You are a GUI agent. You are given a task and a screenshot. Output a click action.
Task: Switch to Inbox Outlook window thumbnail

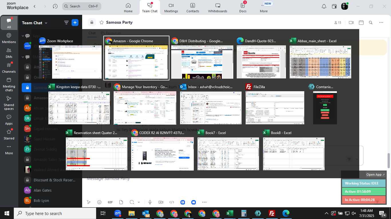click(x=211, y=104)
